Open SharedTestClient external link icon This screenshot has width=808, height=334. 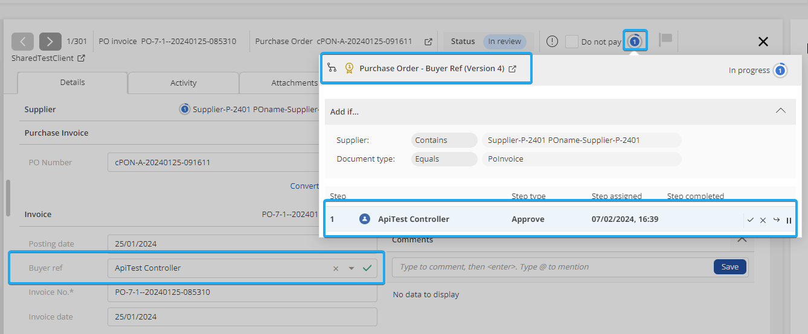click(x=81, y=58)
